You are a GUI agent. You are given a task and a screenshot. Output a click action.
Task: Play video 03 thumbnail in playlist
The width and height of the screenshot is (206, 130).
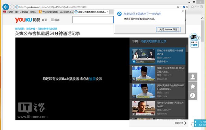pos(144,91)
